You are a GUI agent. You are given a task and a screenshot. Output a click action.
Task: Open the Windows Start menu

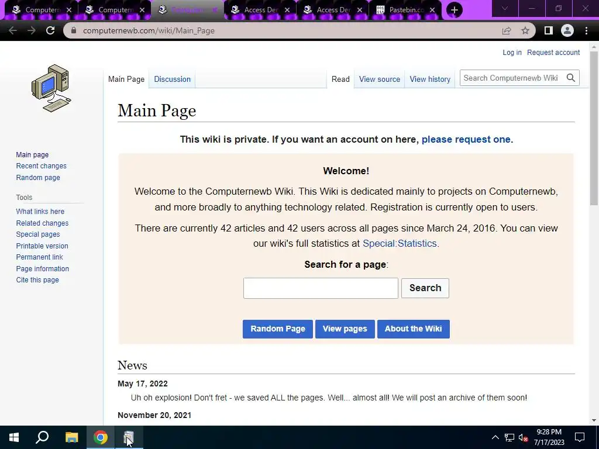(x=14, y=437)
